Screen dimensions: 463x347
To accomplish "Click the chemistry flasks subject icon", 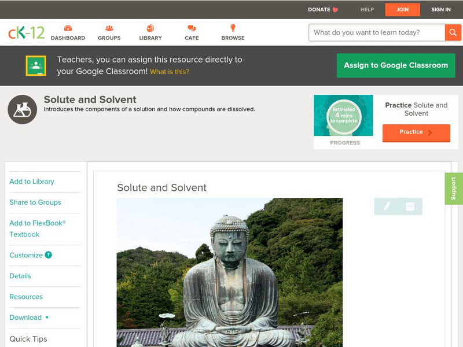I will click(22, 109).
